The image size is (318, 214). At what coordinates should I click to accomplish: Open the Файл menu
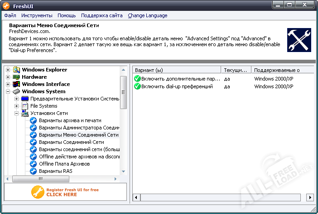click(x=10, y=15)
